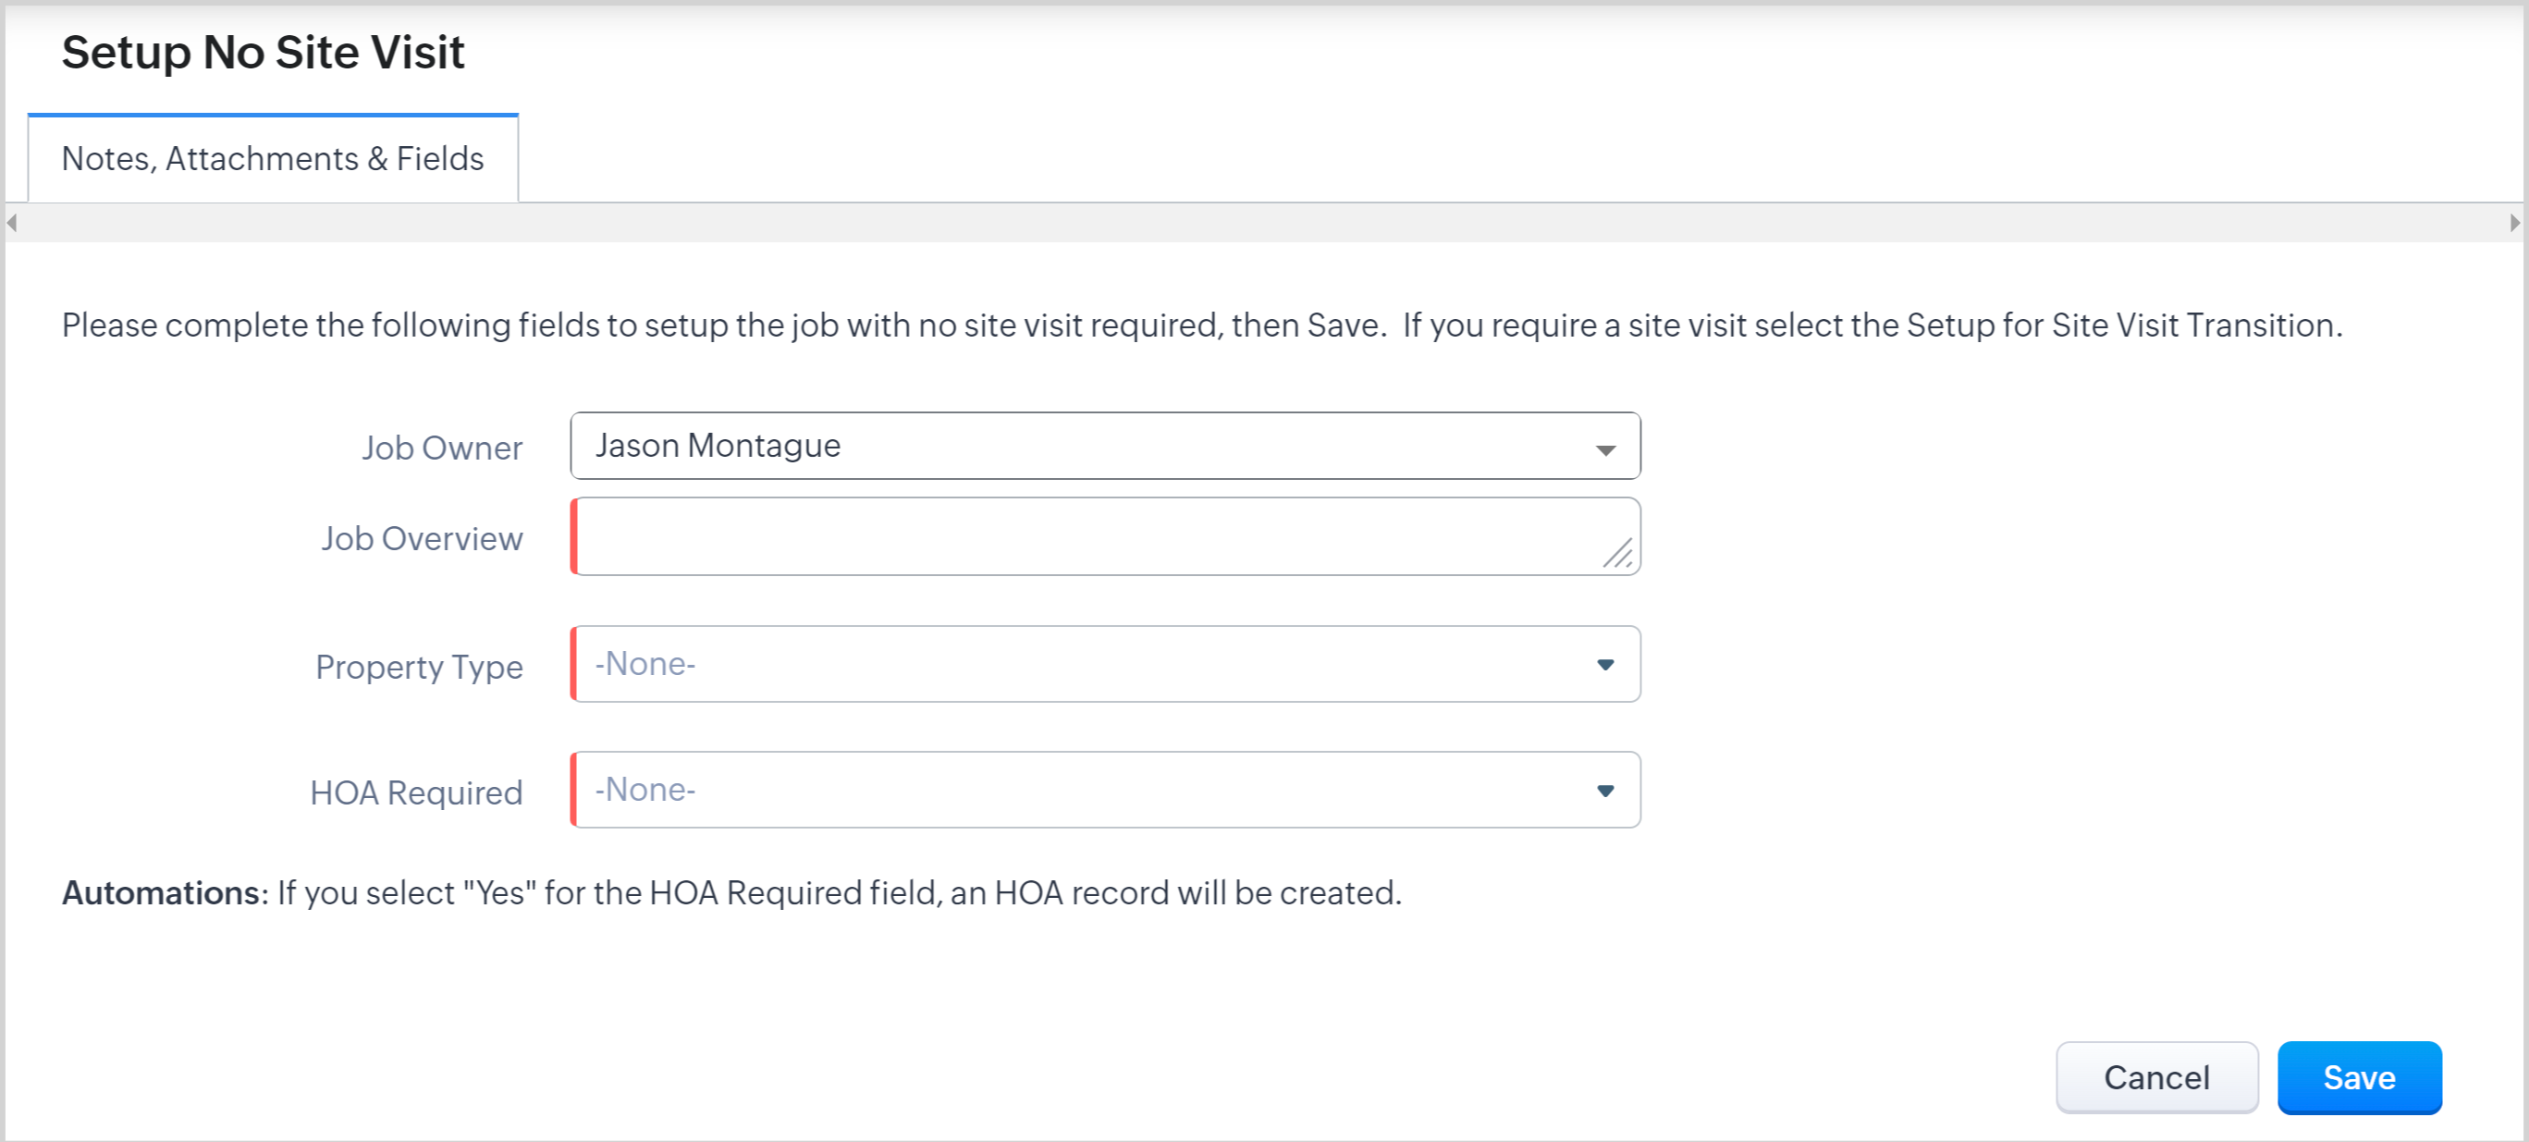Click the Automations note text

pos(731,892)
